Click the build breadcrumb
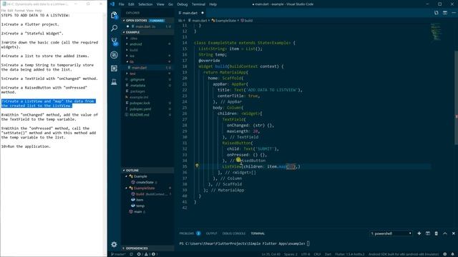The image size is (458, 257). (x=247, y=21)
